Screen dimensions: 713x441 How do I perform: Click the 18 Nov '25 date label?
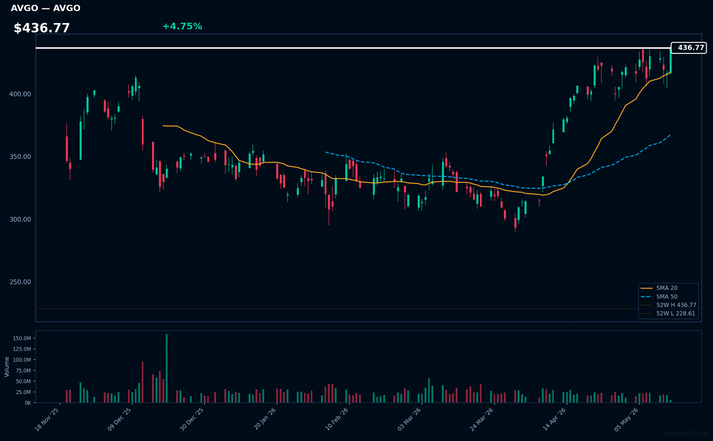tap(47, 419)
